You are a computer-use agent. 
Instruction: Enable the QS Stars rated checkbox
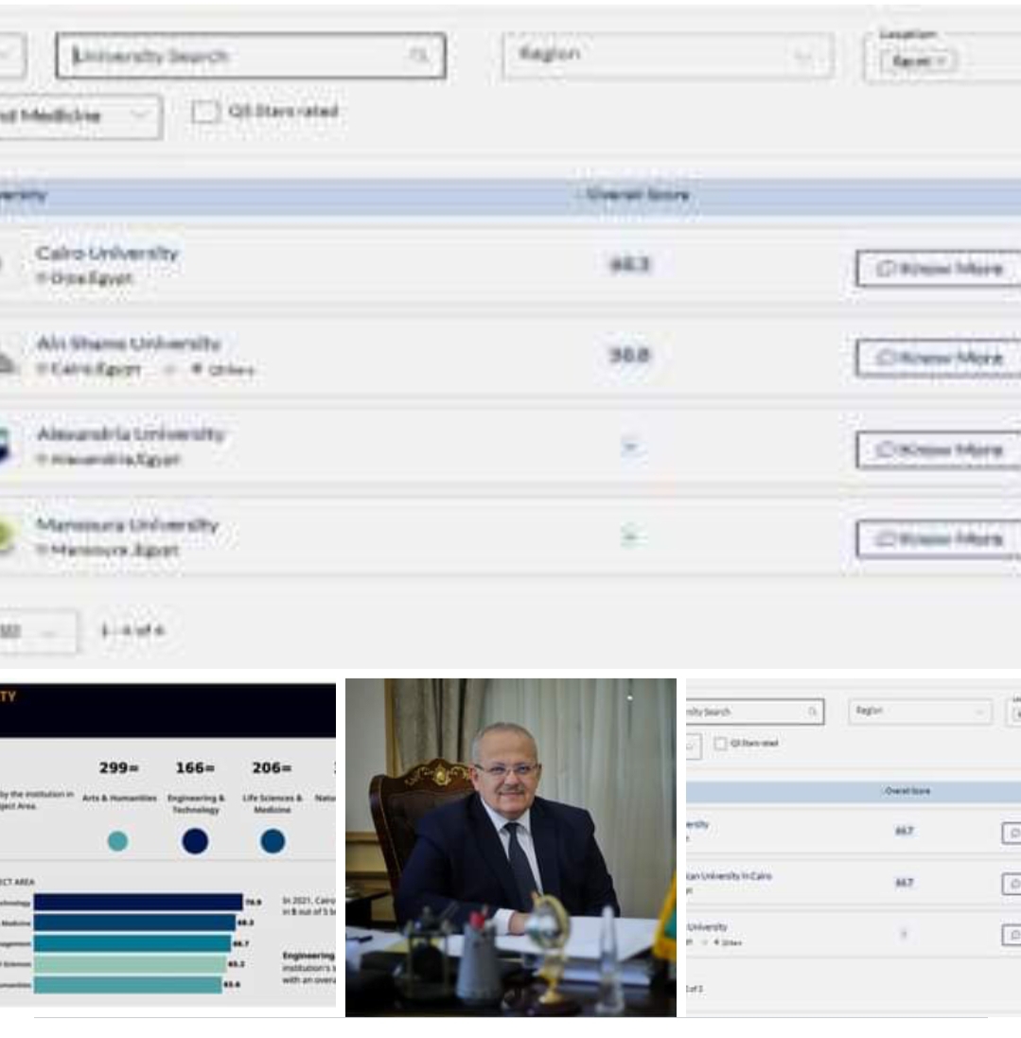[x=205, y=113]
